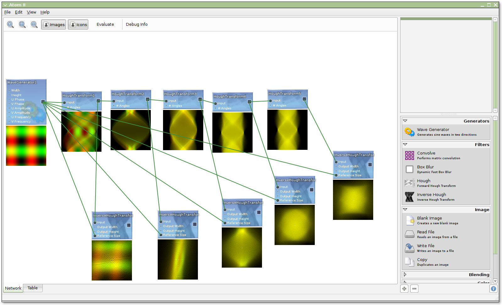The width and height of the screenshot is (502, 305).
Task: Choose the Blank Image icon
Action: click(x=409, y=221)
